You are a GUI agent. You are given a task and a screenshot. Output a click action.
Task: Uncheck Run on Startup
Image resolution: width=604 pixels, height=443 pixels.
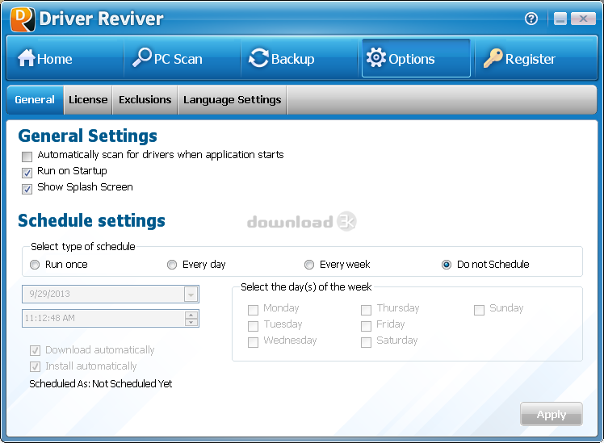click(x=27, y=173)
